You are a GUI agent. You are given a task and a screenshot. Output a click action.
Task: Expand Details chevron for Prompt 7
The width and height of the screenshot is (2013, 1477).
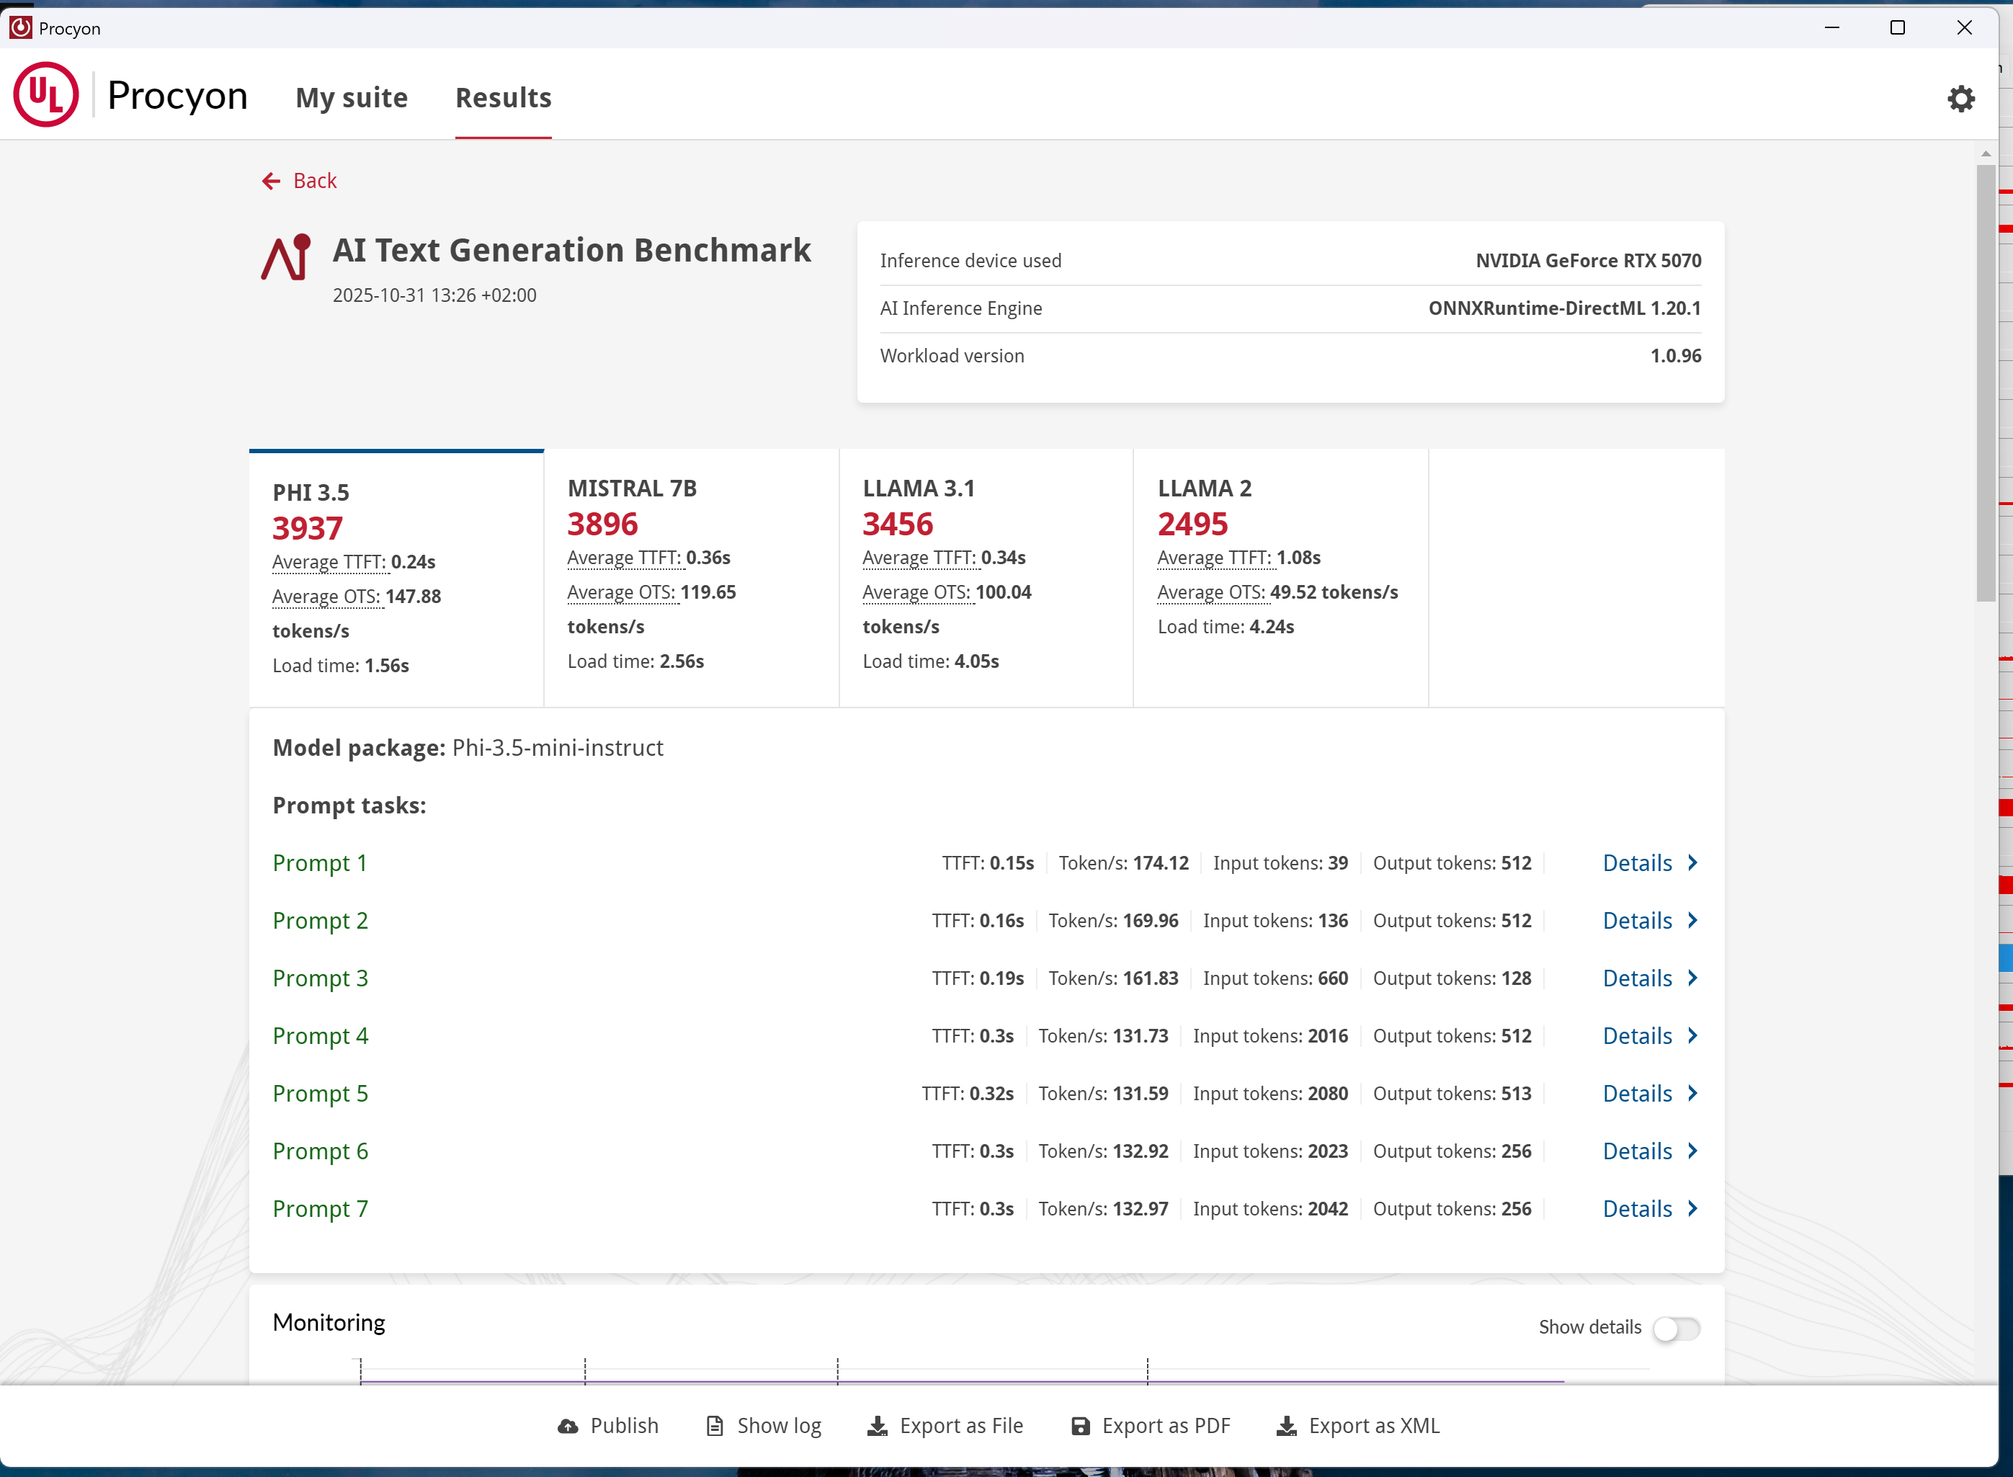point(1692,1209)
